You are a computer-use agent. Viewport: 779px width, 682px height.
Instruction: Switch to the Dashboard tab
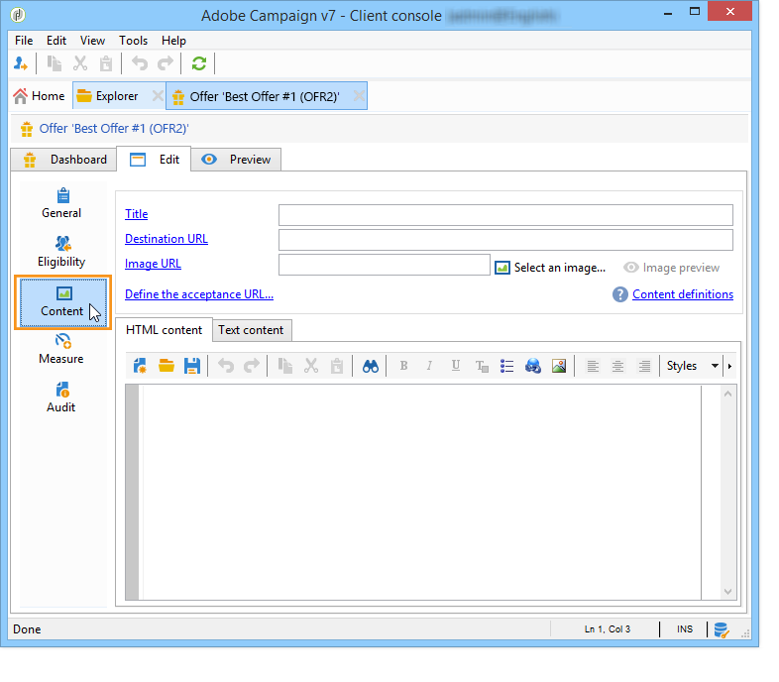(x=64, y=160)
